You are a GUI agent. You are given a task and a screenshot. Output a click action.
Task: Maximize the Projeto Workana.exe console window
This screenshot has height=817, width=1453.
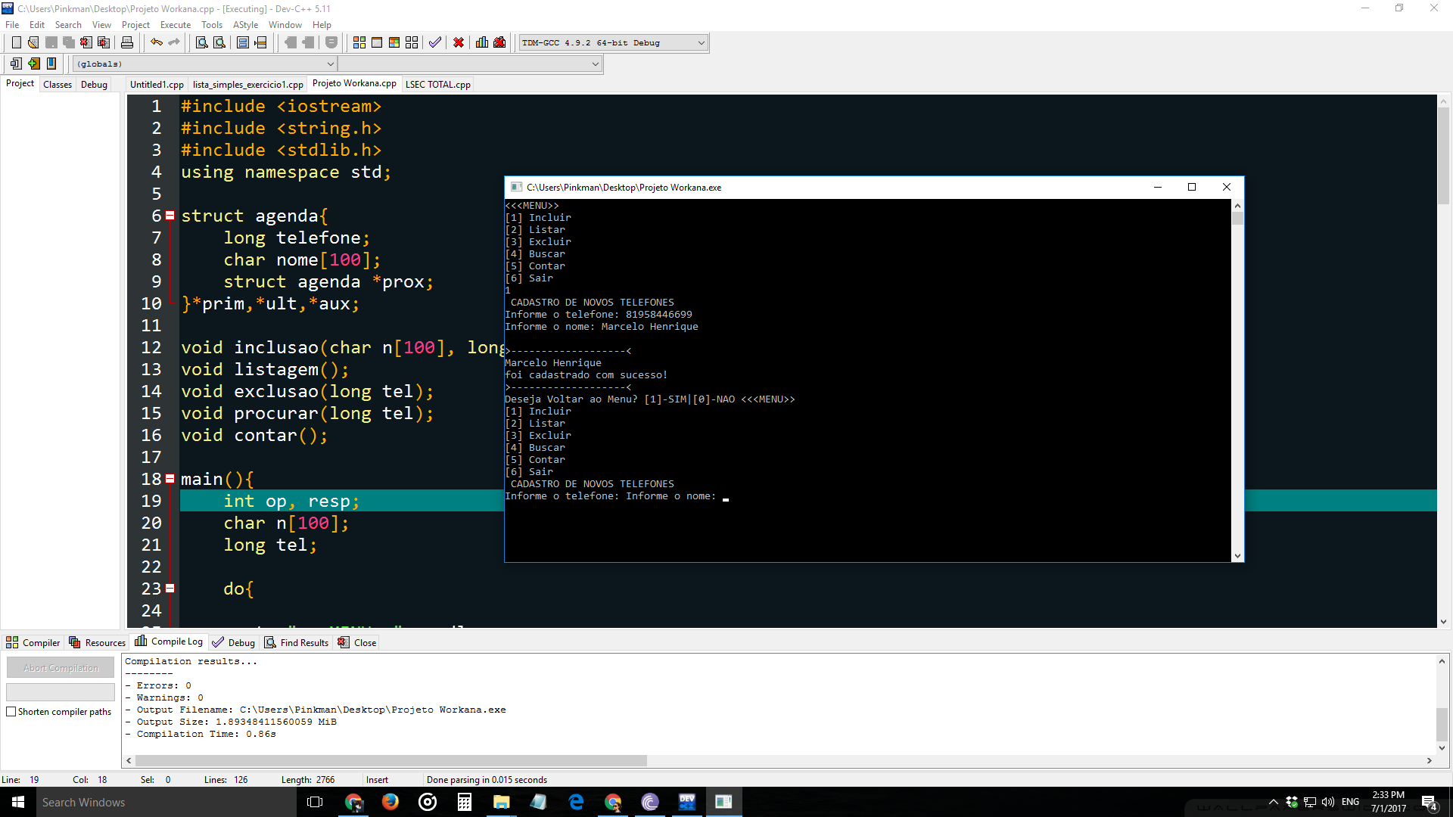[x=1192, y=187]
